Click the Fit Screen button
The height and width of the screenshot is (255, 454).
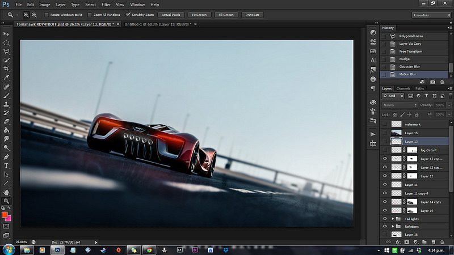pyautogui.click(x=199, y=15)
